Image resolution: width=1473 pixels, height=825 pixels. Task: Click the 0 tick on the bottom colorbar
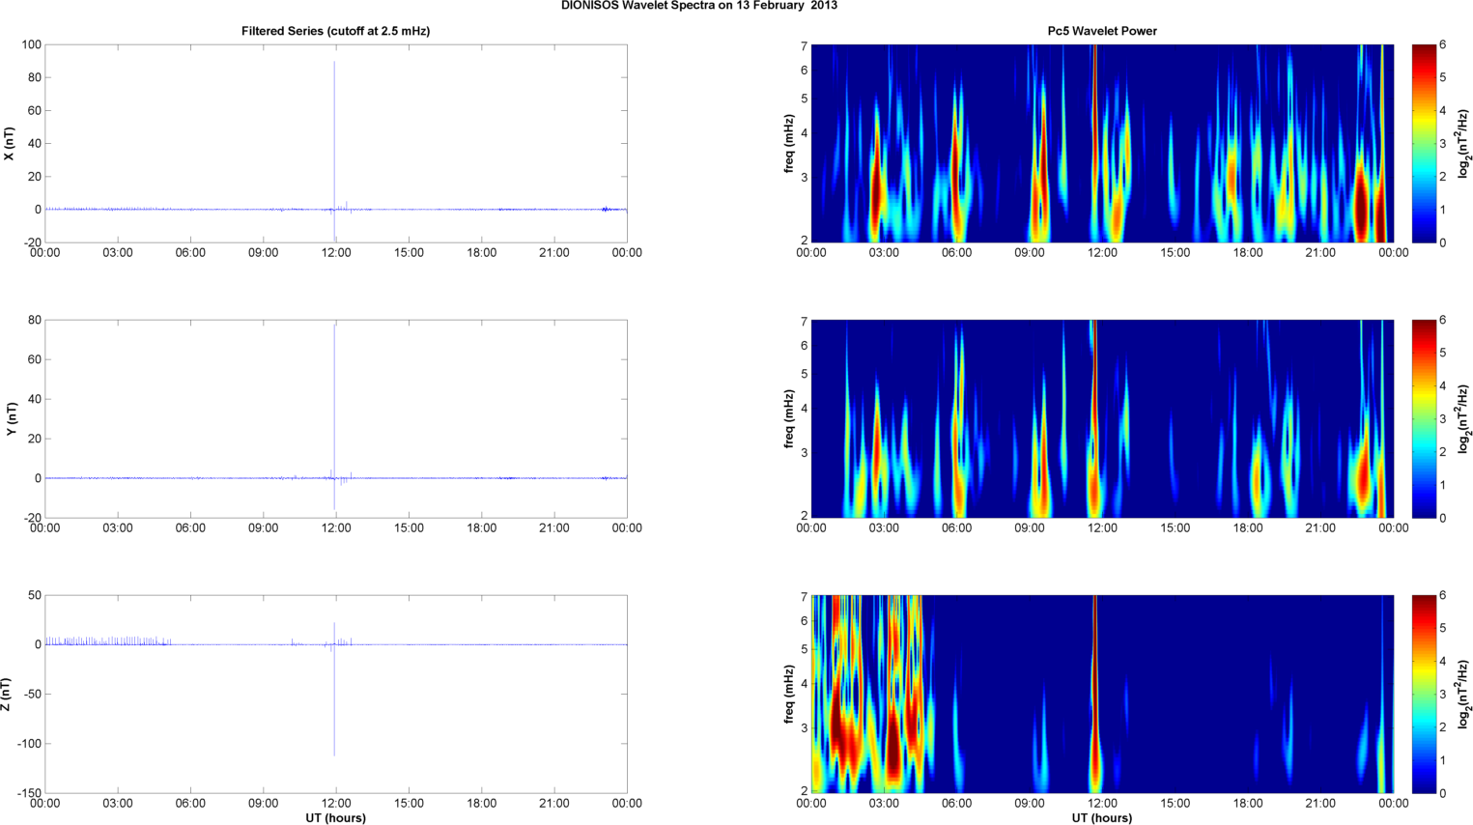click(1443, 793)
